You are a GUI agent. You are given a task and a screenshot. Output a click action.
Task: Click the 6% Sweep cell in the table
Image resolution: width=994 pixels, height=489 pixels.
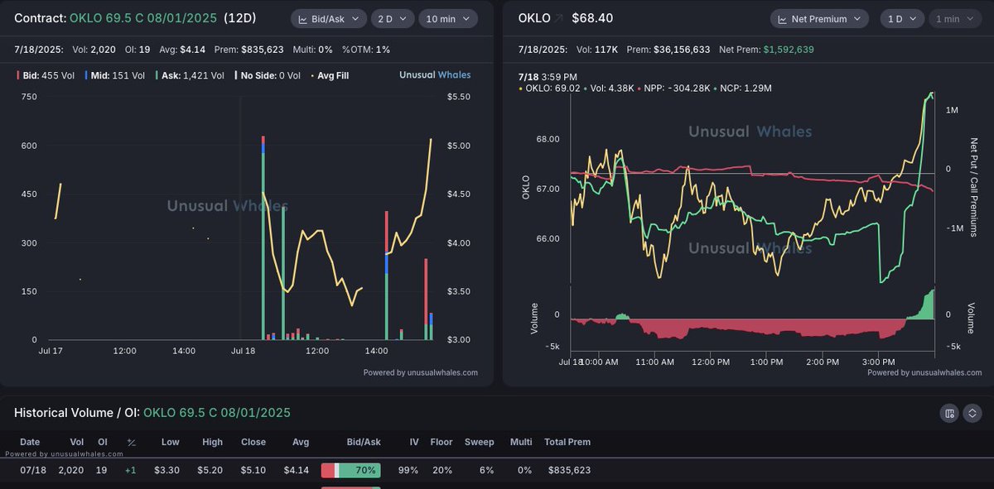pyautogui.click(x=486, y=470)
